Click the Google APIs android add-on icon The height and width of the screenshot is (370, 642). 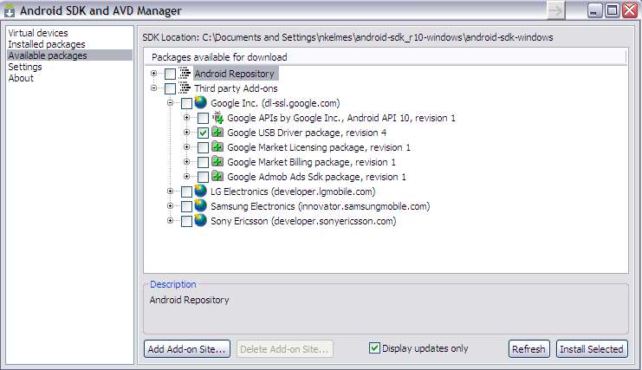(x=217, y=118)
